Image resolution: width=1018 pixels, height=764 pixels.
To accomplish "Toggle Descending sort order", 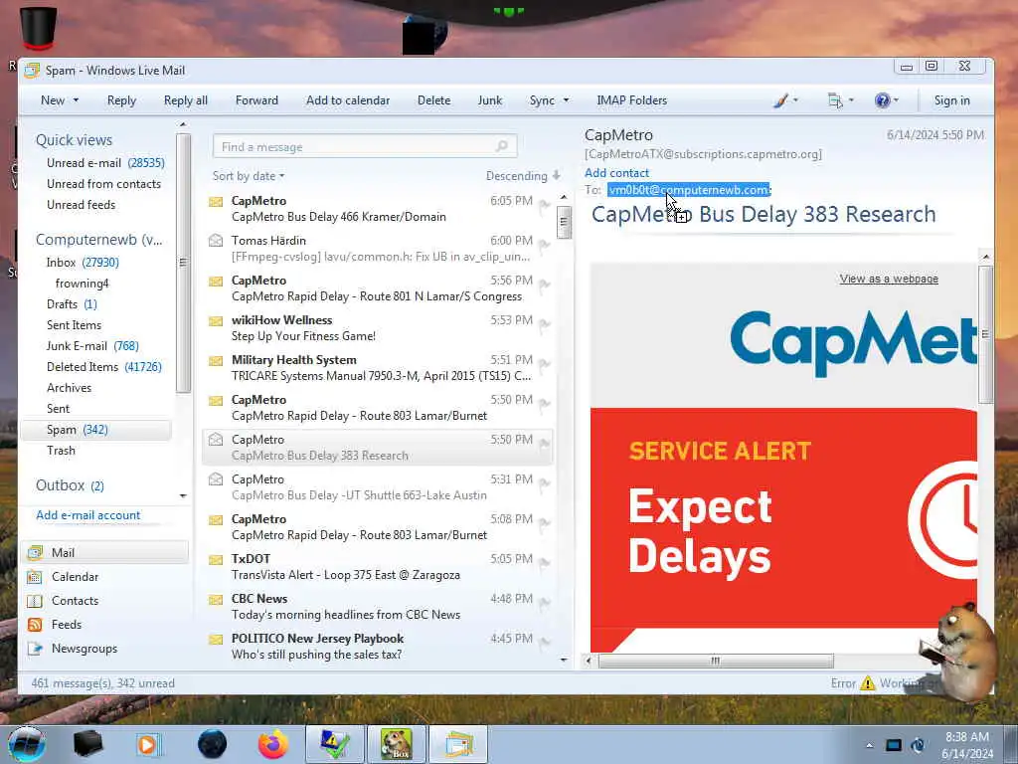I will point(523,176).
